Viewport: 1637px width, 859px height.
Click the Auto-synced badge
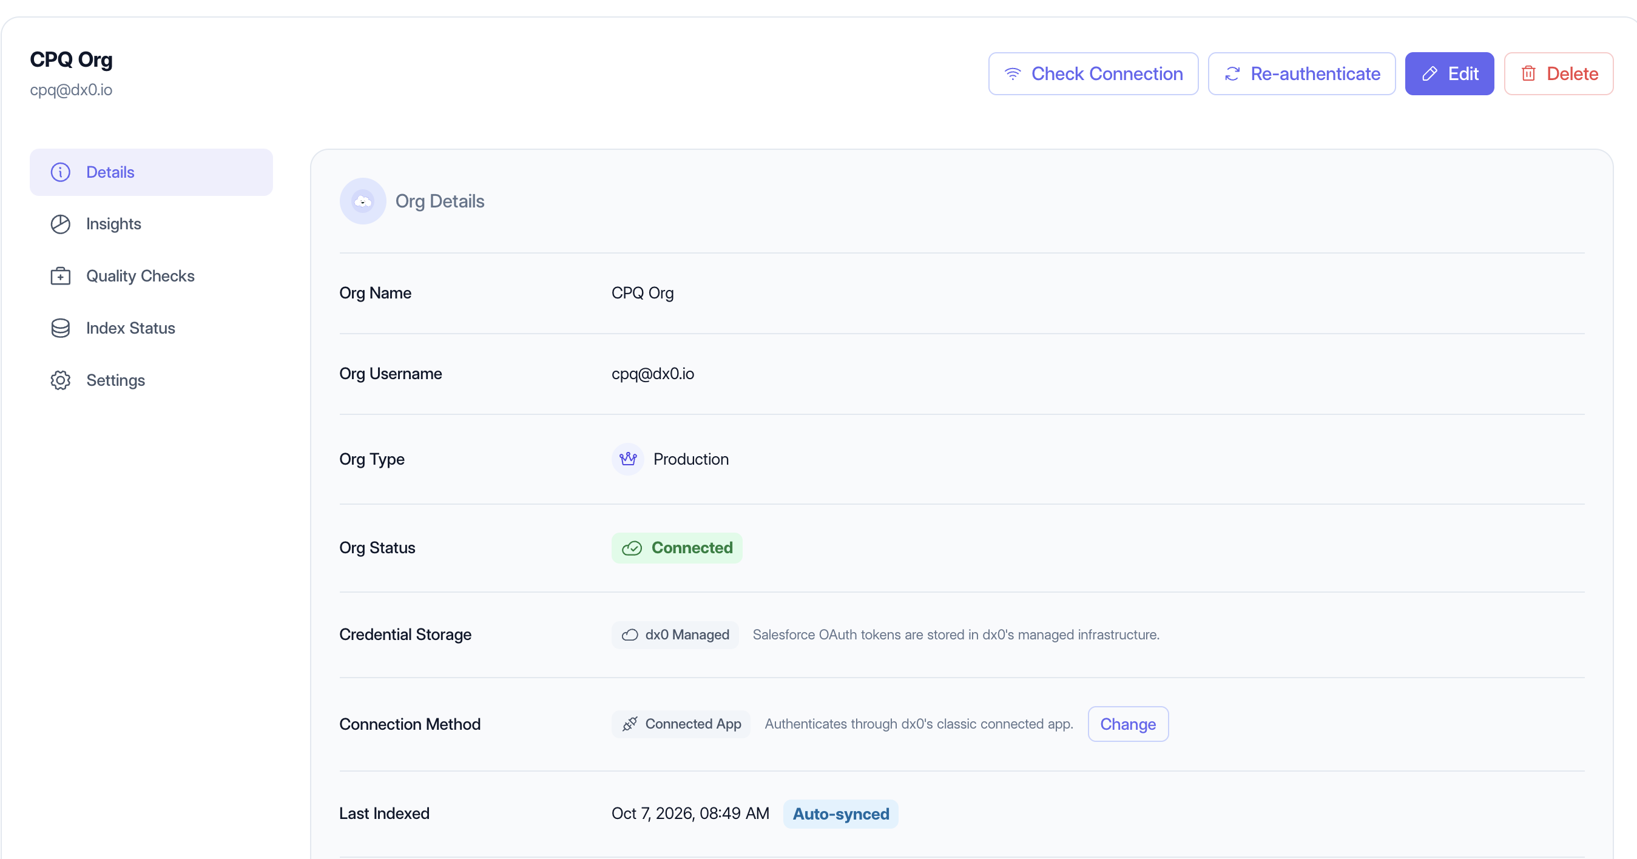(841, 814)
